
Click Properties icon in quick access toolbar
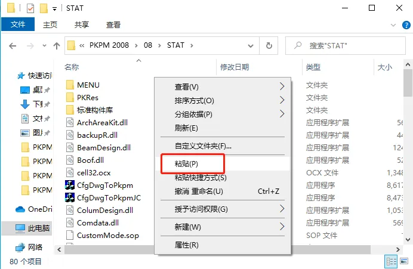30,8
